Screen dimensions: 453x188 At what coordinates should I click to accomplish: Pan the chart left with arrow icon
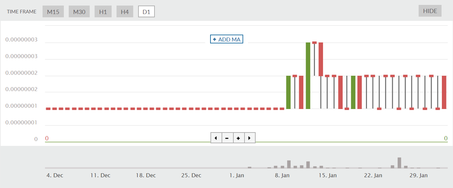tap(216, 138)
